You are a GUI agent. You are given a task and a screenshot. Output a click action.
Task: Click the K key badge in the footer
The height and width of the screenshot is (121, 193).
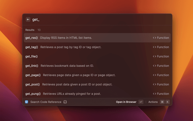click(x=167, y=102)
